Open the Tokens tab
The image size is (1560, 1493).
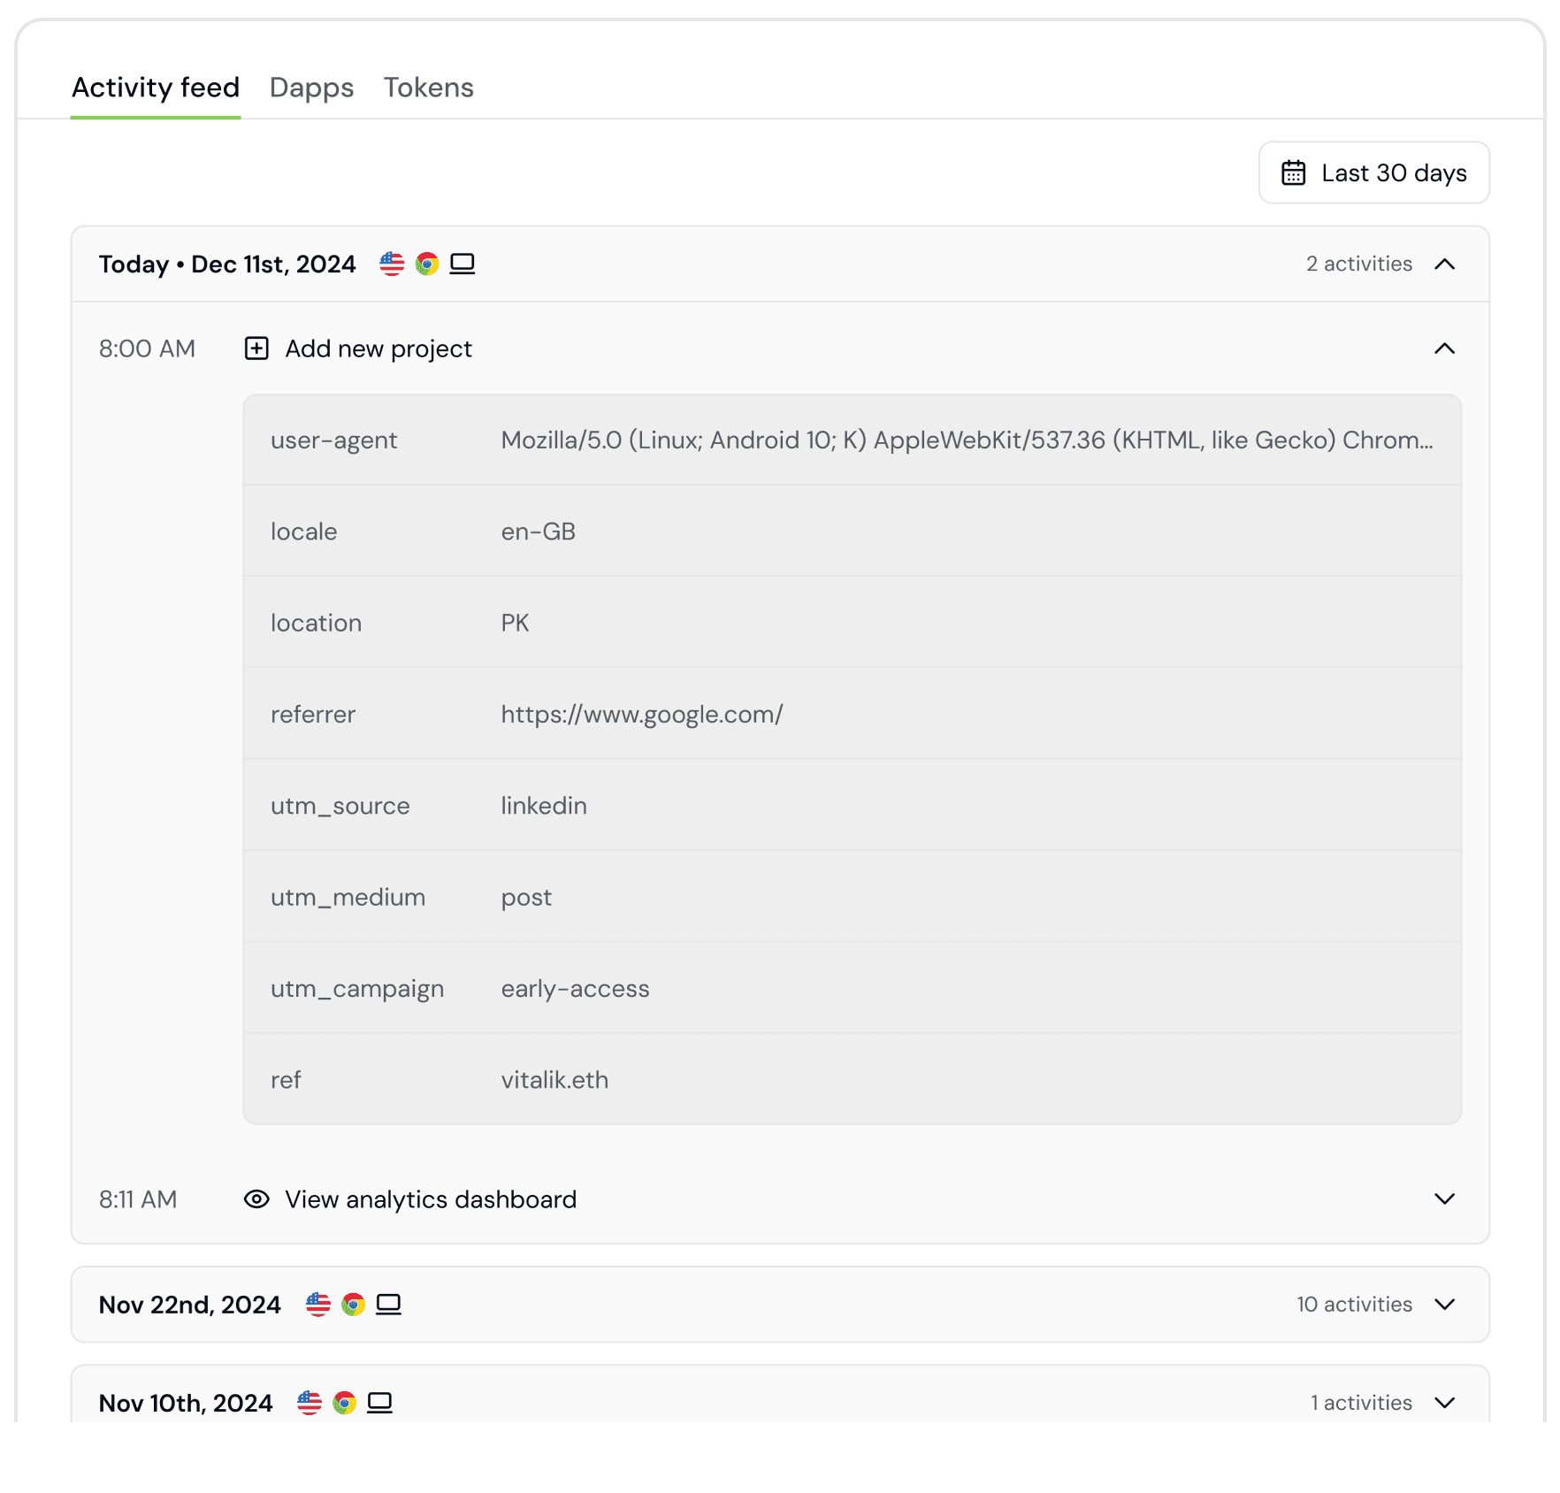429,88
